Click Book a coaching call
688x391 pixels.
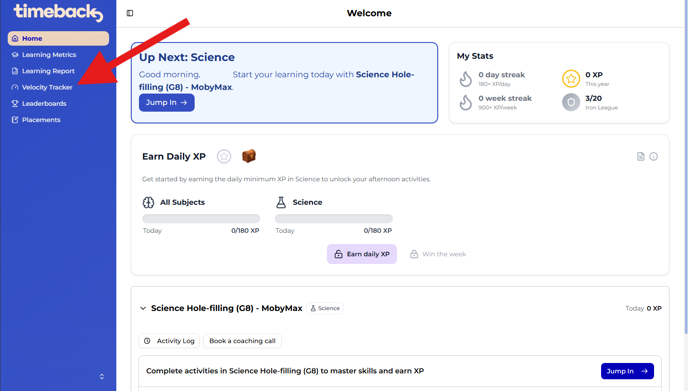242,341
